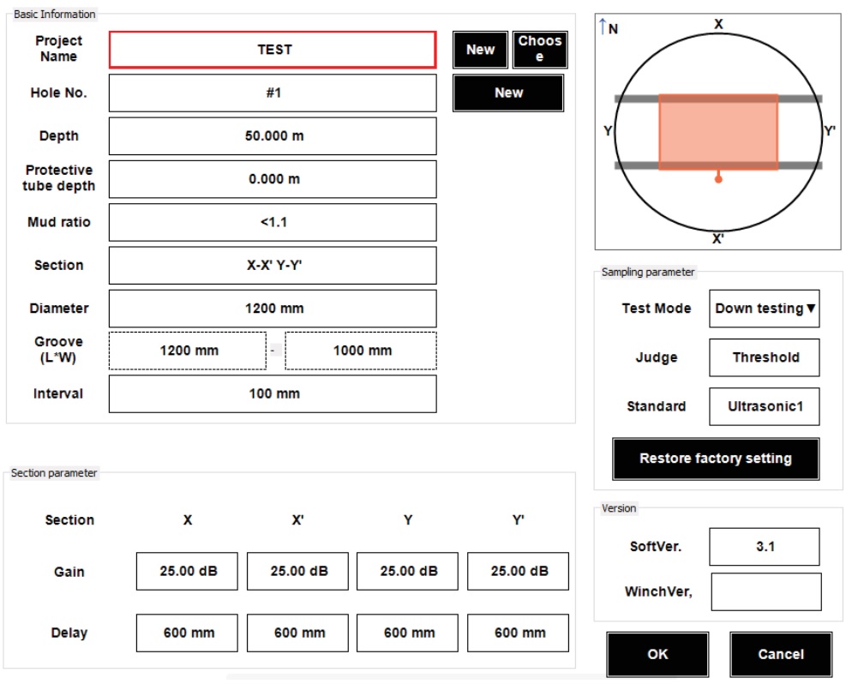Image resolution: width=852 pixels, height=684 pixels.
Task: Open the Test Mode dropdown Down testing
Action: [766, 309]
